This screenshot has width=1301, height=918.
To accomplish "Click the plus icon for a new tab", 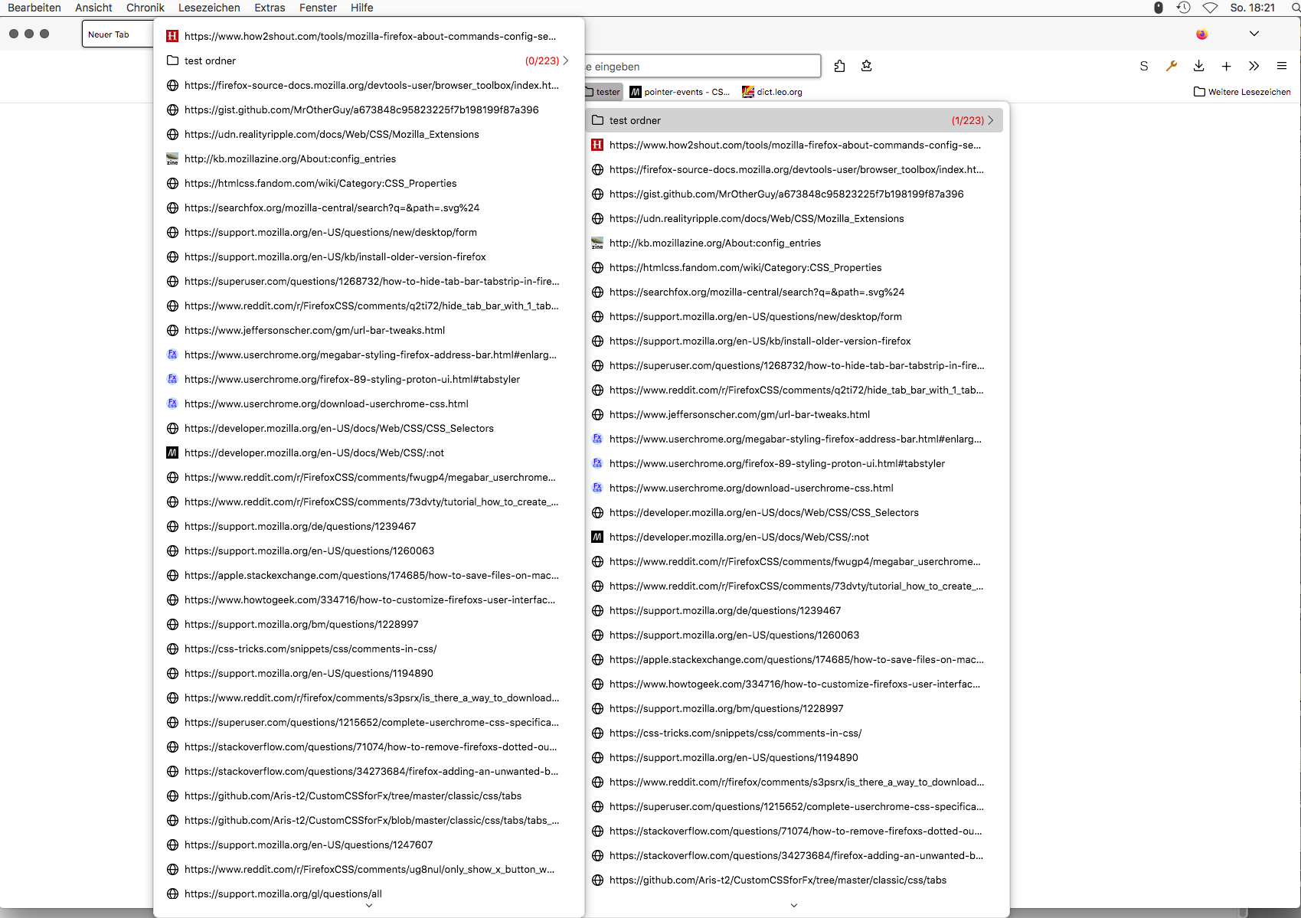I will click(1227, 66).
